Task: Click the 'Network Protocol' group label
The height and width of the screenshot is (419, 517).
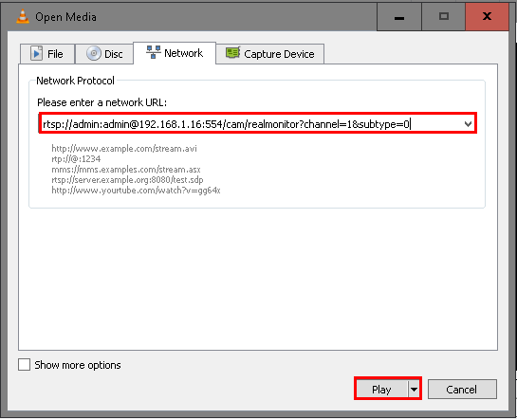Action: (75, 81)
